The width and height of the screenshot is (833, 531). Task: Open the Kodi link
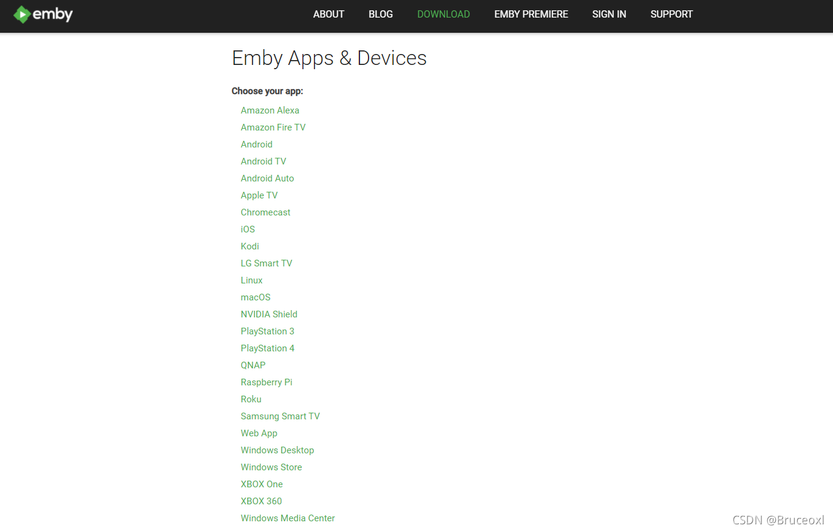click(250, 246)
